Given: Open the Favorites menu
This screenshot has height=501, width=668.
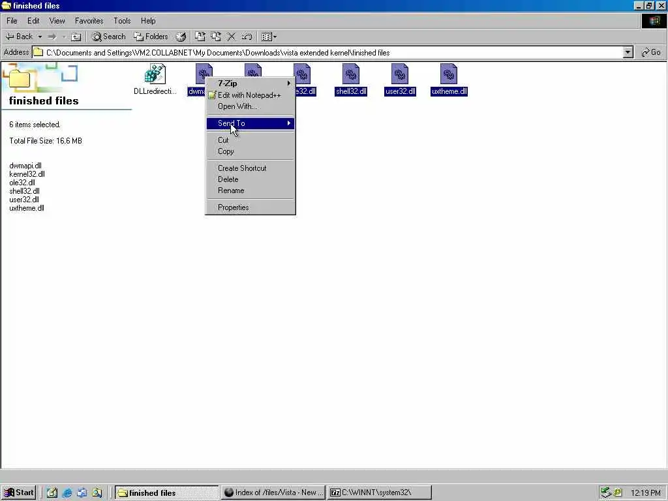Looking at the screenshot, I should coord(89,20).
